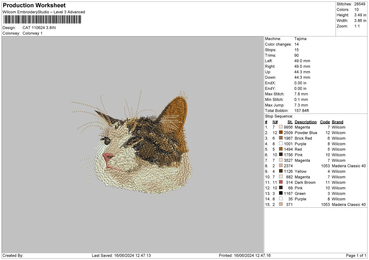Click the Powder Blue swatch in stop 2

[281, 132]
